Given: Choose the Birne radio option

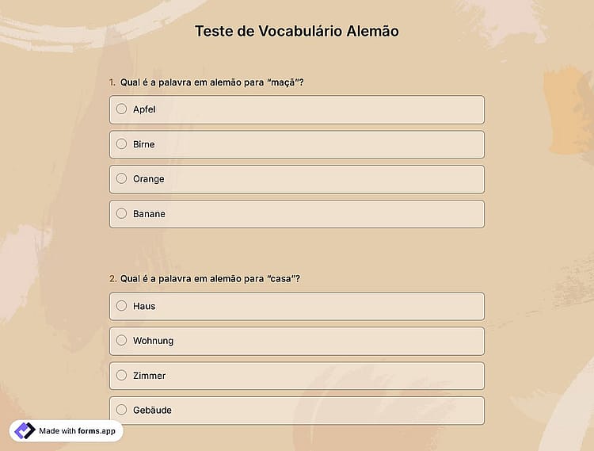Looking at the screenshot, I should coord(121,144).
